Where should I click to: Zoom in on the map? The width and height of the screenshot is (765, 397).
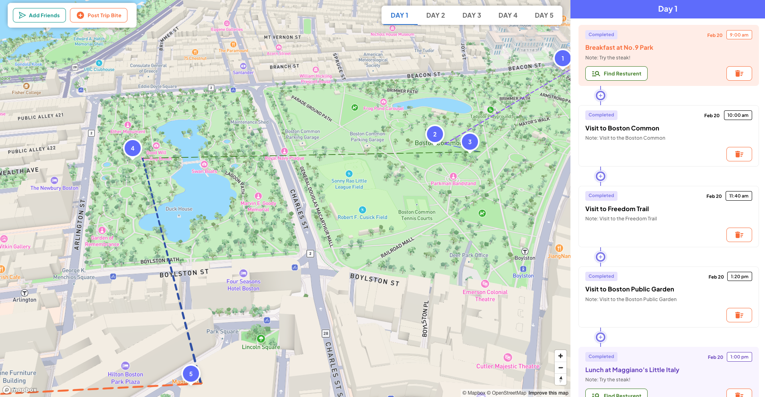tap(560, 356)
